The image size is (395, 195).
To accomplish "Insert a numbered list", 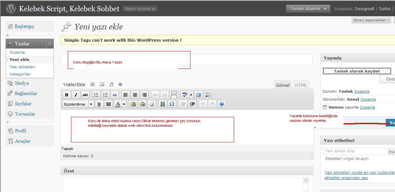I will pyautogui.click(x=106, y=95).
